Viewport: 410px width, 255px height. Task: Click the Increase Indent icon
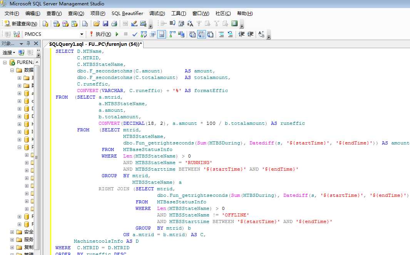point(250,34)
